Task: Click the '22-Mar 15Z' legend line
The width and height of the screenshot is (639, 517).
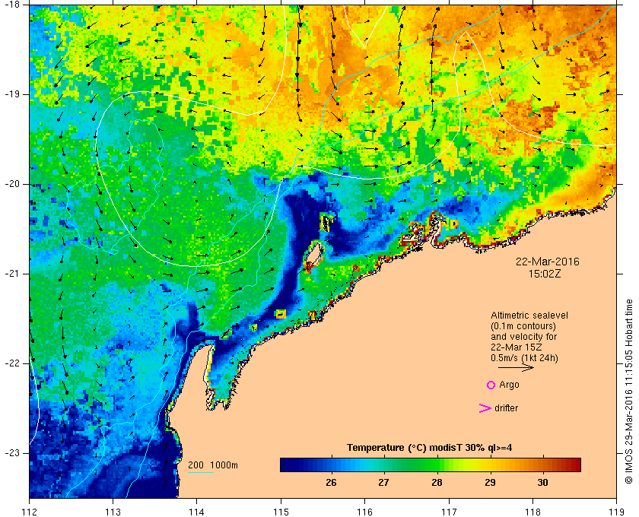Action: (x=517, y=347)
